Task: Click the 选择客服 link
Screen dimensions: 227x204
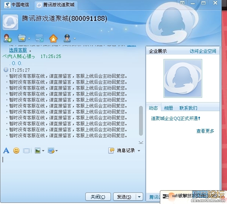Action: (18, 50)
